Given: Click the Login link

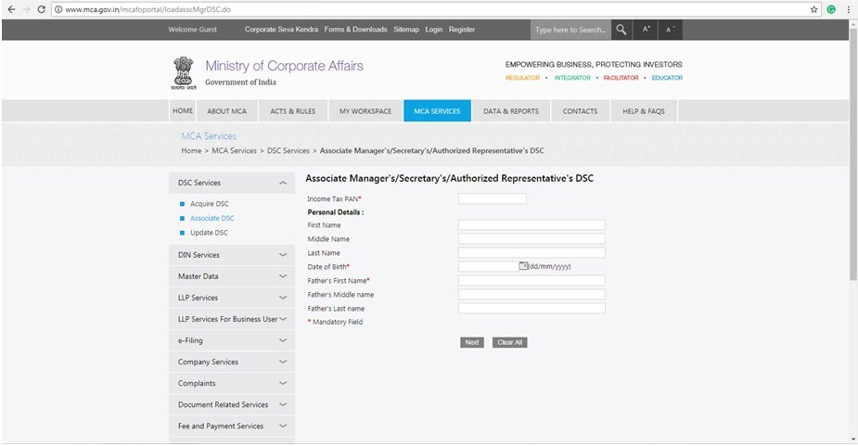Looking at the screenshot, I should (x=434, y=30).
